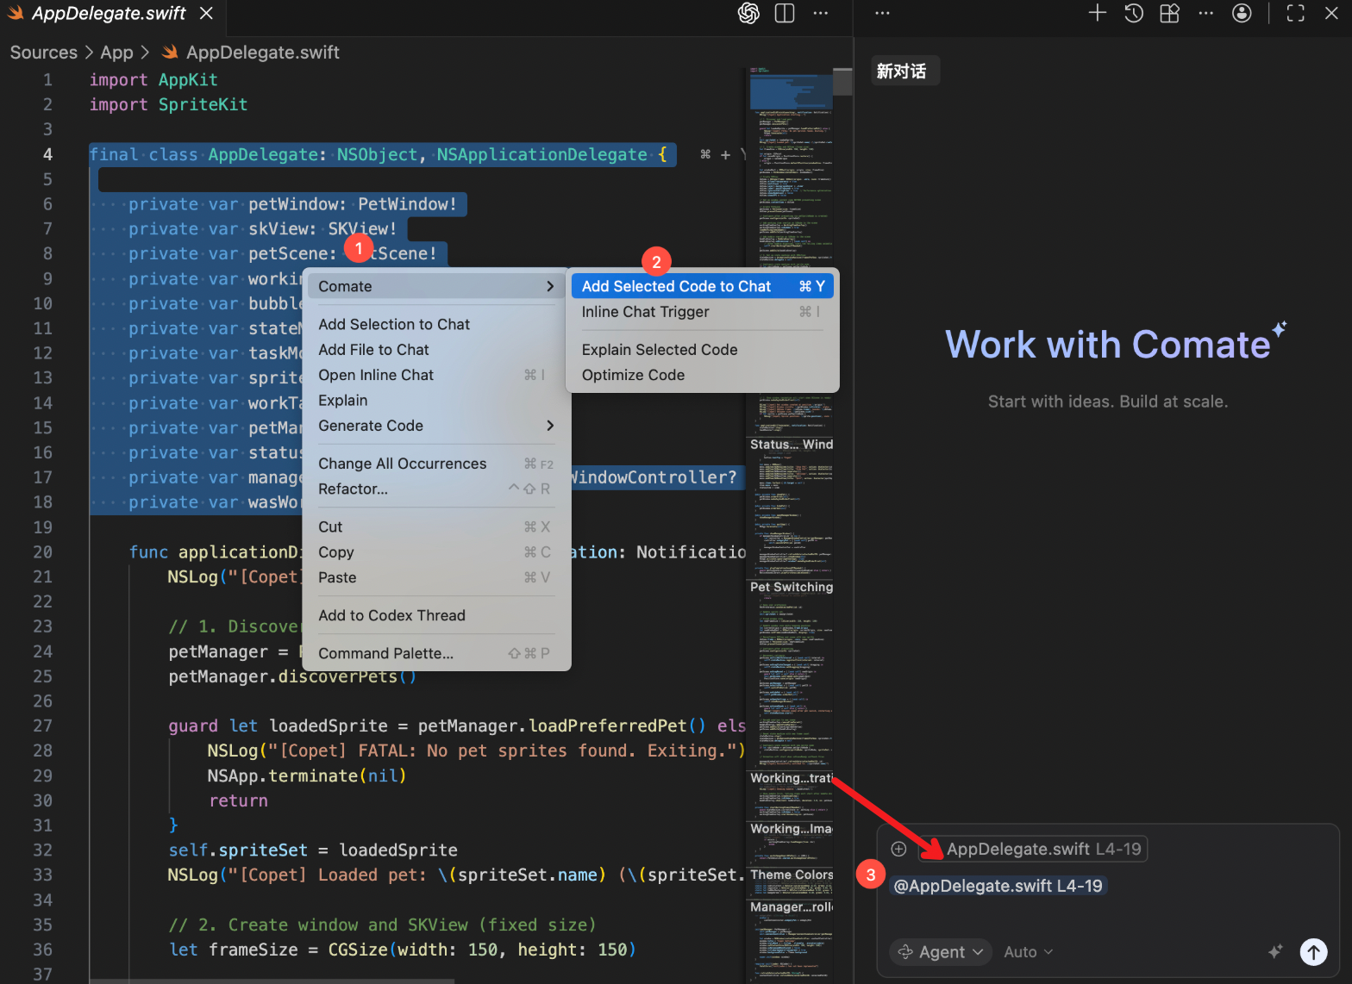Select Add to Codex Thread option
1352x984 pixels.
click(x=391, y=615)
